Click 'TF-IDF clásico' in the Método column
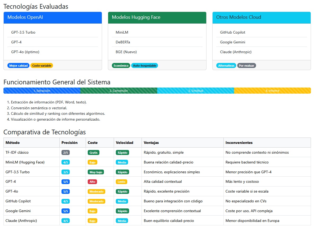The image size is (321, 228). click(x=17, y=152)
